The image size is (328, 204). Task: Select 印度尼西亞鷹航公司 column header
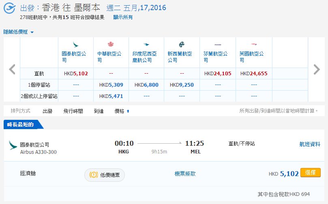pos(145,57)
